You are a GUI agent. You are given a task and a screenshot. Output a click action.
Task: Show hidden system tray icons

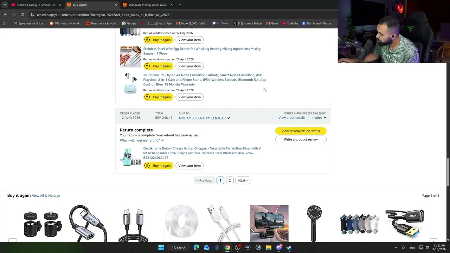[396, 247]
